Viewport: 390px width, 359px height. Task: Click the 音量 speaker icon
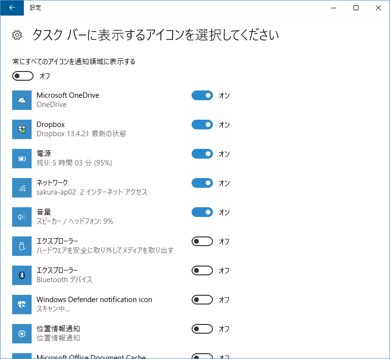[x=21, y=217]
